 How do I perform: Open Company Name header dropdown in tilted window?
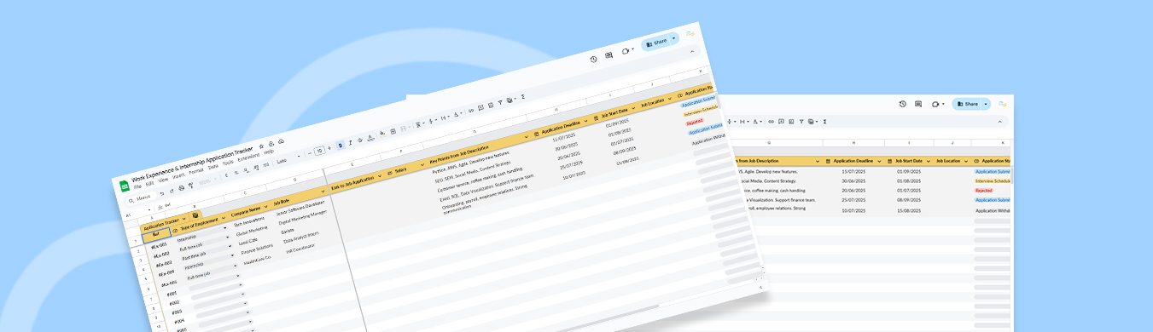[x=265, y=207]
